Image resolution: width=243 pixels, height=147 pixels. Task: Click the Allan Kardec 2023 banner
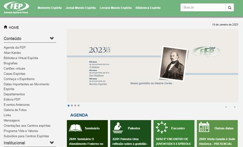[x=152, y=66]
